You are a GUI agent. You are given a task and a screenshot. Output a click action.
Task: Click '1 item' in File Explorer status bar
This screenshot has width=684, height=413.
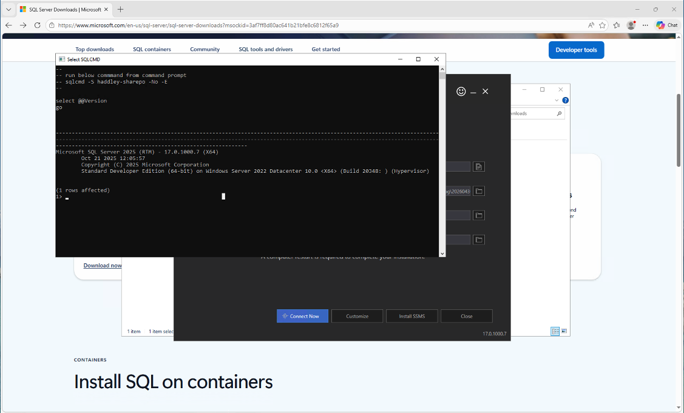[x=134, y=332]
